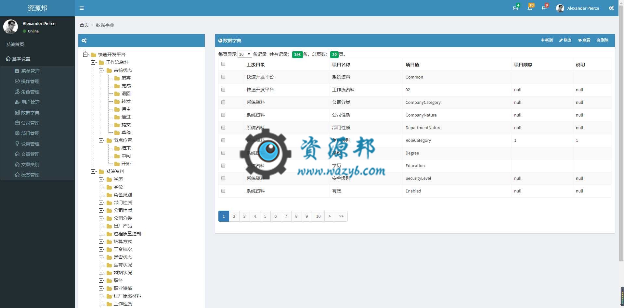This screenshot has width=624, height=308.
Task: Check the CompanyCategory row checkbox
Action: pos(223,102)
